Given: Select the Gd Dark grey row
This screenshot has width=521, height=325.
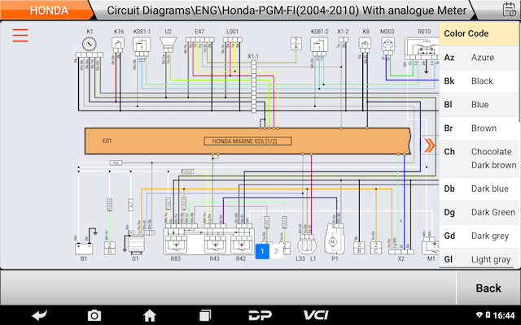Looking at the screenshot, I should coord(479,236).
